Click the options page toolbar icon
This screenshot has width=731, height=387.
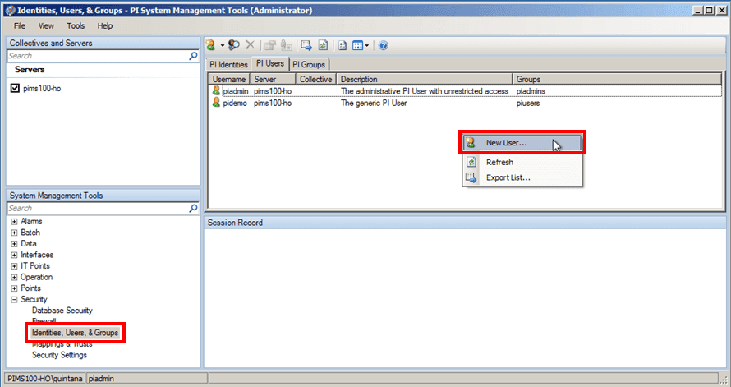point(343,45)
